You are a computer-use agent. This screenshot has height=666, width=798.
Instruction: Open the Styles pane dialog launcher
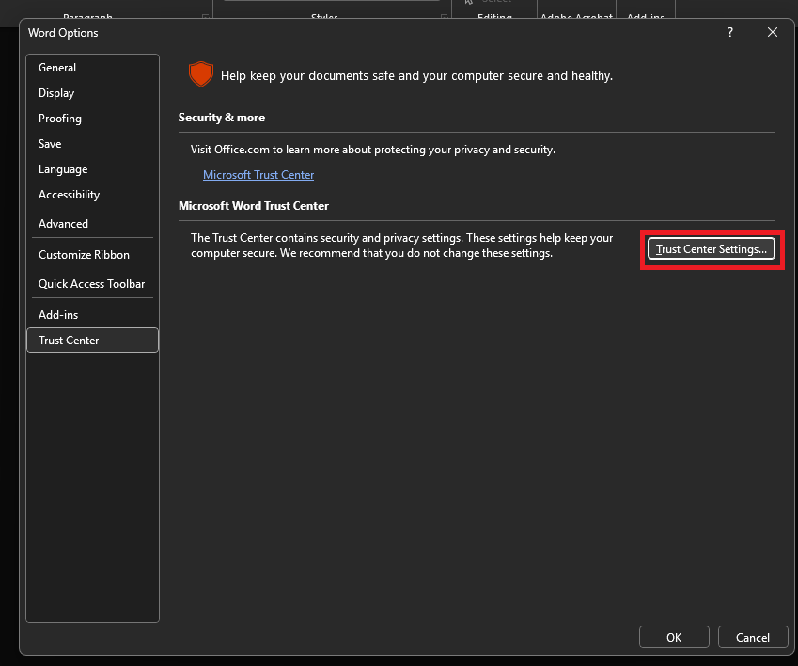click(444, 16)
